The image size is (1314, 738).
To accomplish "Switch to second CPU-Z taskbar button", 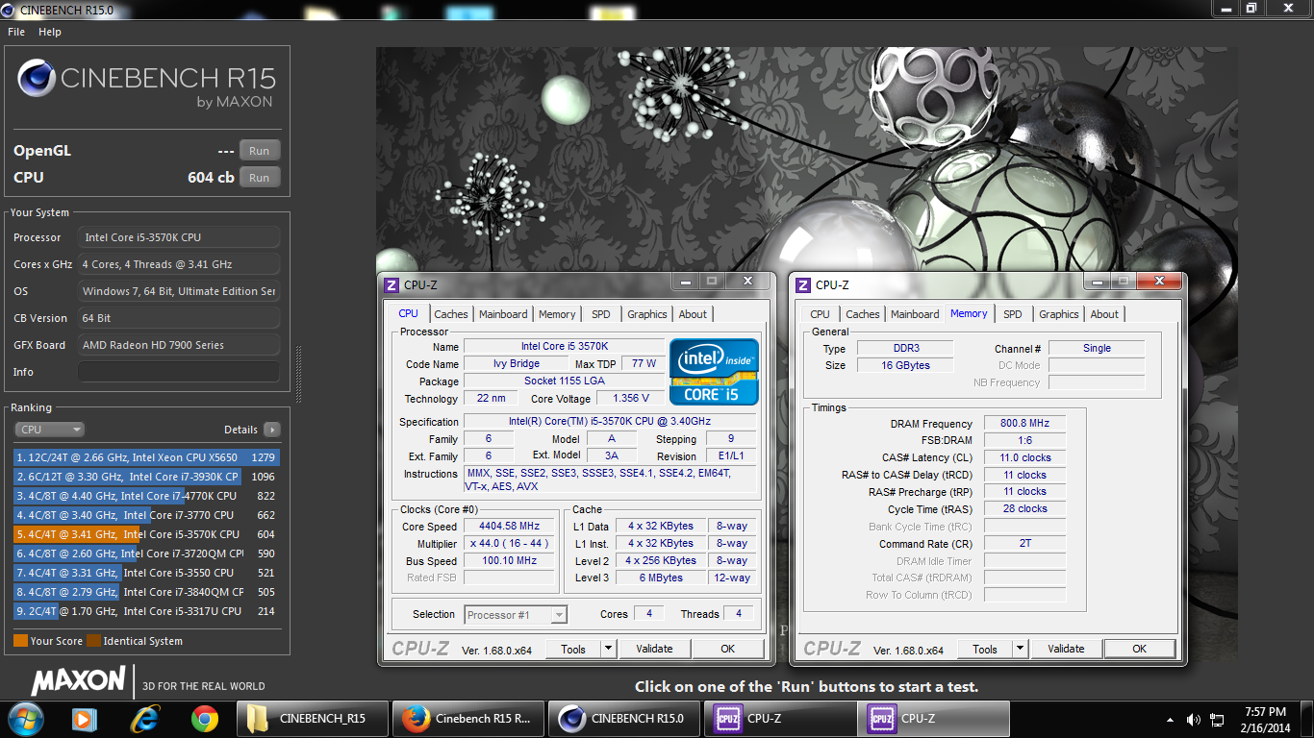I will click(934, 719).
